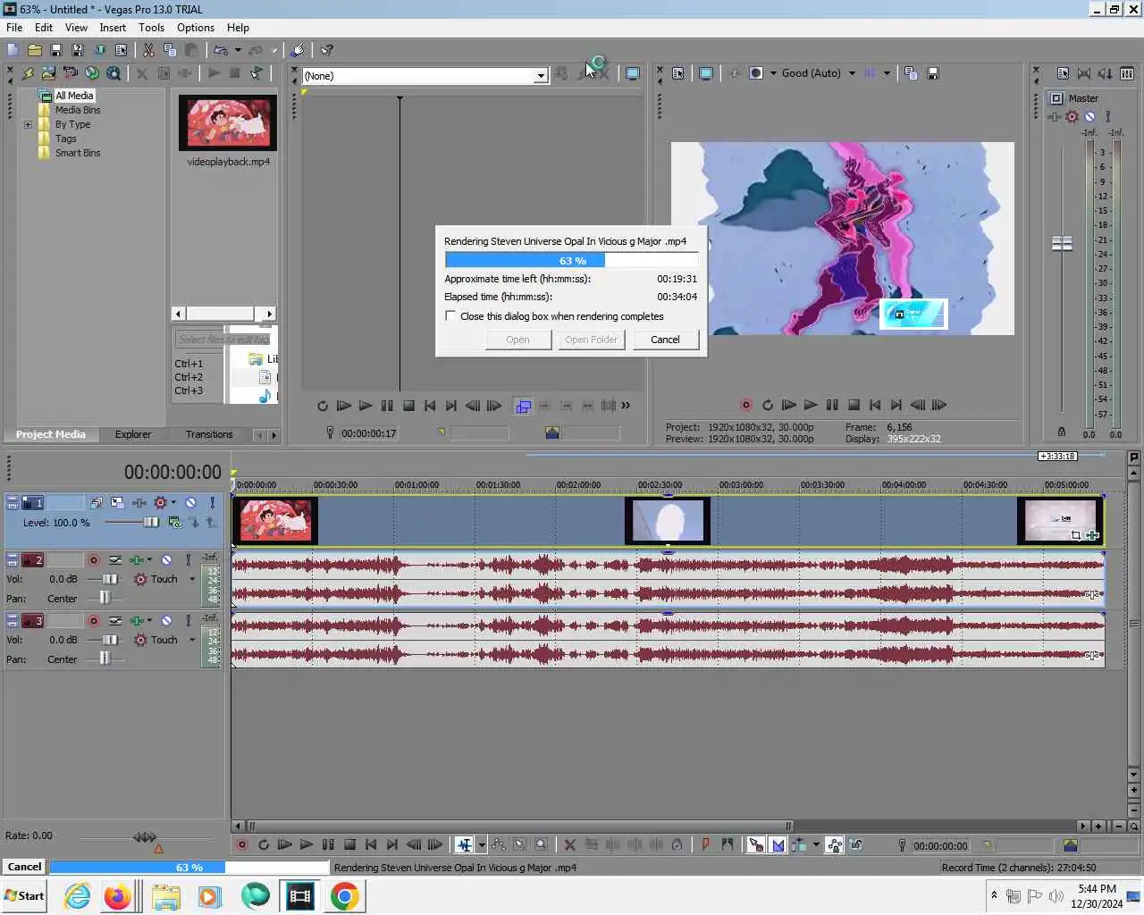
Task: Arm audio track 2 for record
Action: 94,560
